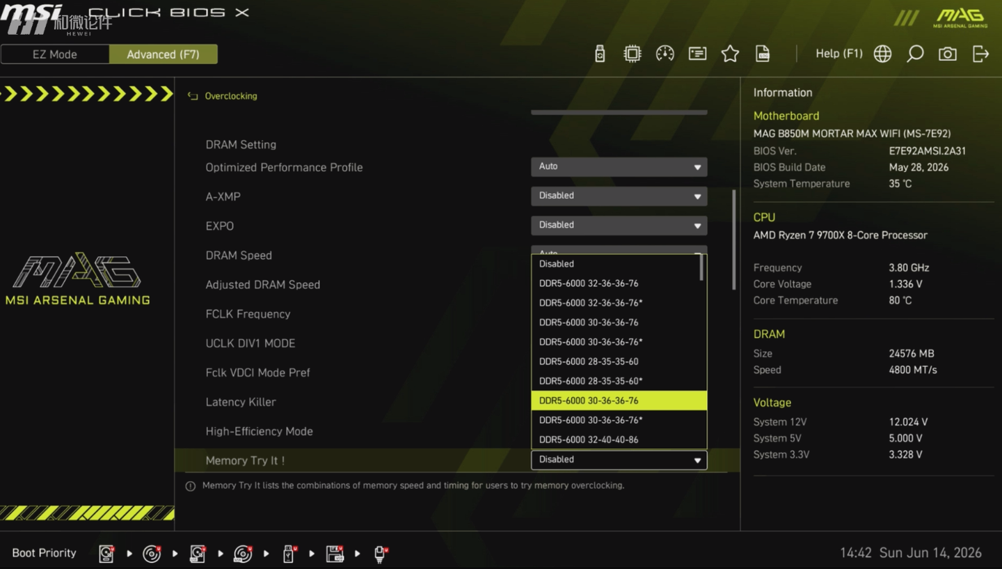
Task: Switch to EZ Mode
Action: pos(55,54)
